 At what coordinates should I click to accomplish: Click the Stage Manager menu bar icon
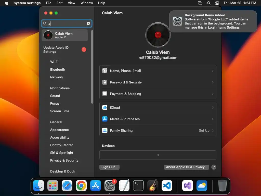[x=200, y=3]
